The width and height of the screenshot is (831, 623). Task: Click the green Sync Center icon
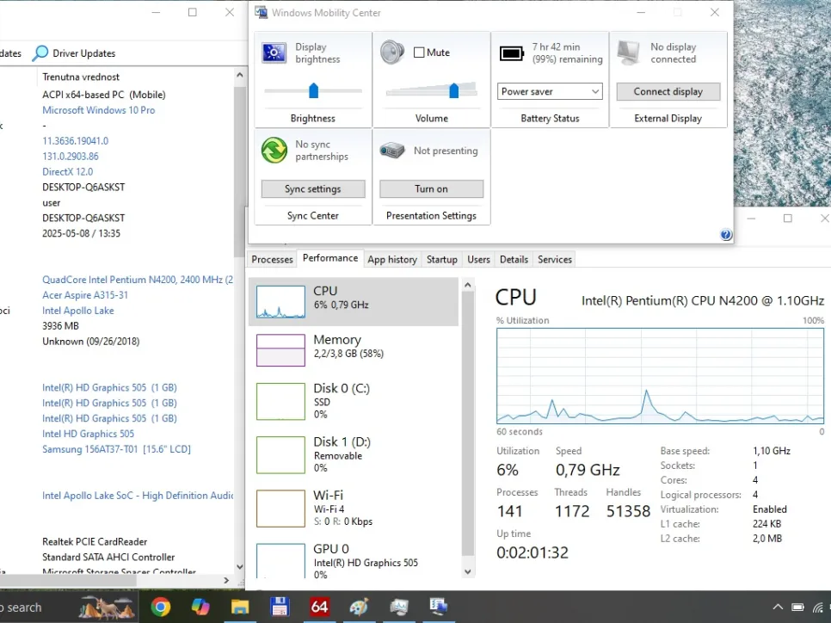tap(274, 150)
